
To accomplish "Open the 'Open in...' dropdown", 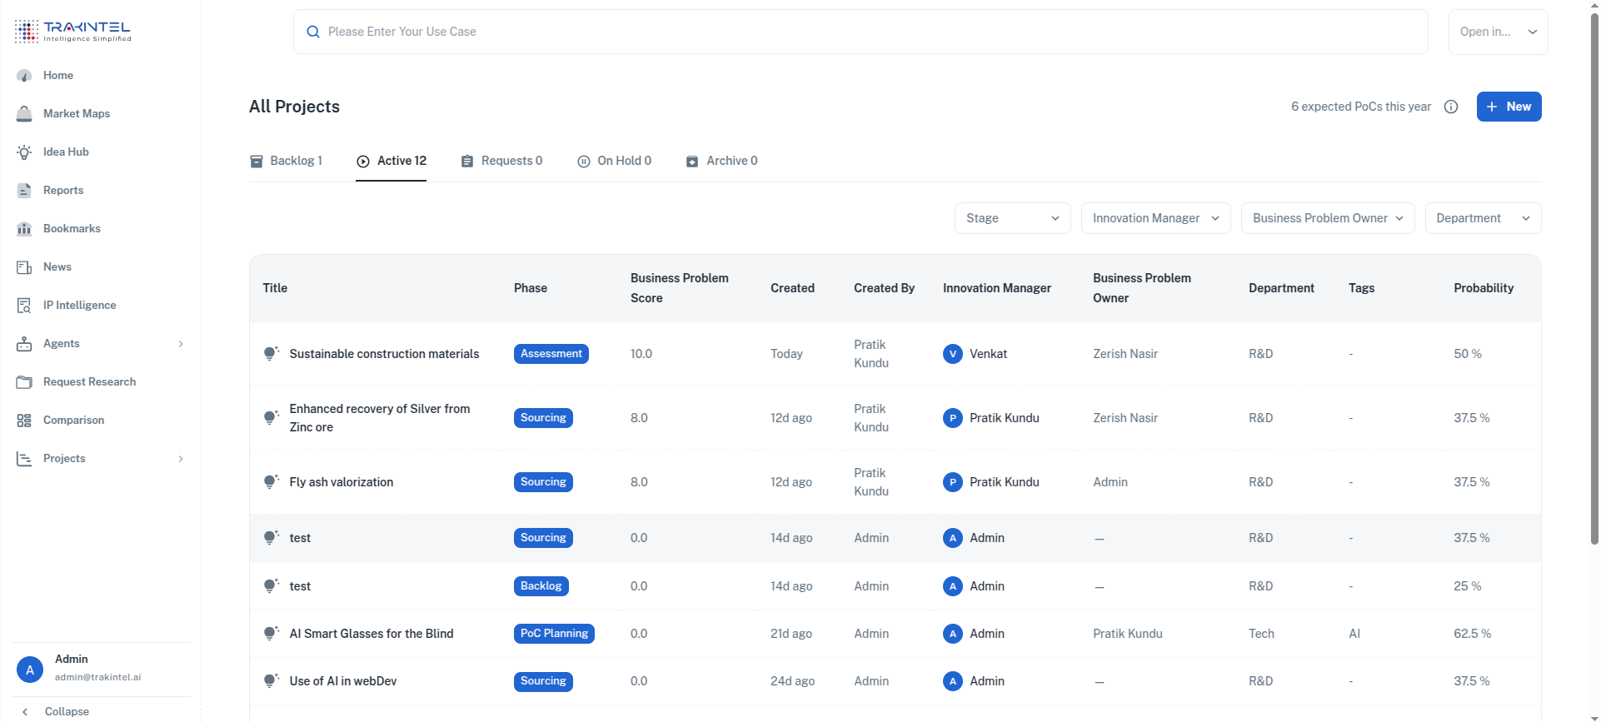I will click(1498, 32).
